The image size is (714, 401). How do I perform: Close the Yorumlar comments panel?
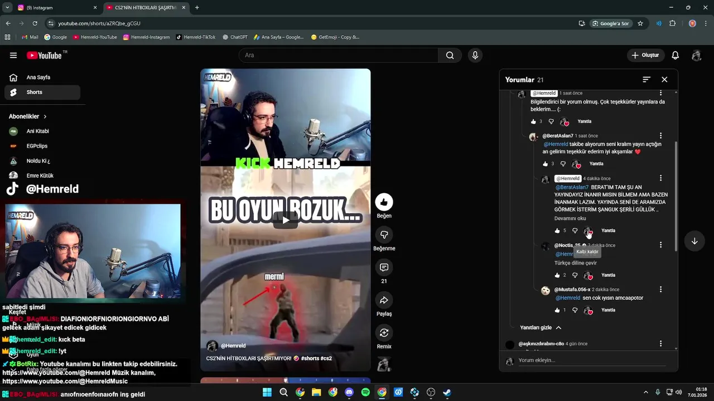click(664, 80)
